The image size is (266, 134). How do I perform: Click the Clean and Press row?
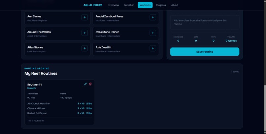pyautogui.click(x=59, y=108)
